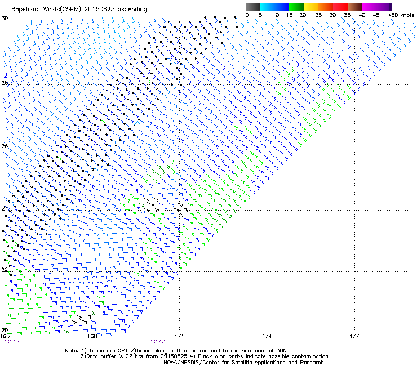Click note 'Black wind barbs indicate possible contamination'
The width and height of the screenshot is (417, 366).
[x=263, y=356]
